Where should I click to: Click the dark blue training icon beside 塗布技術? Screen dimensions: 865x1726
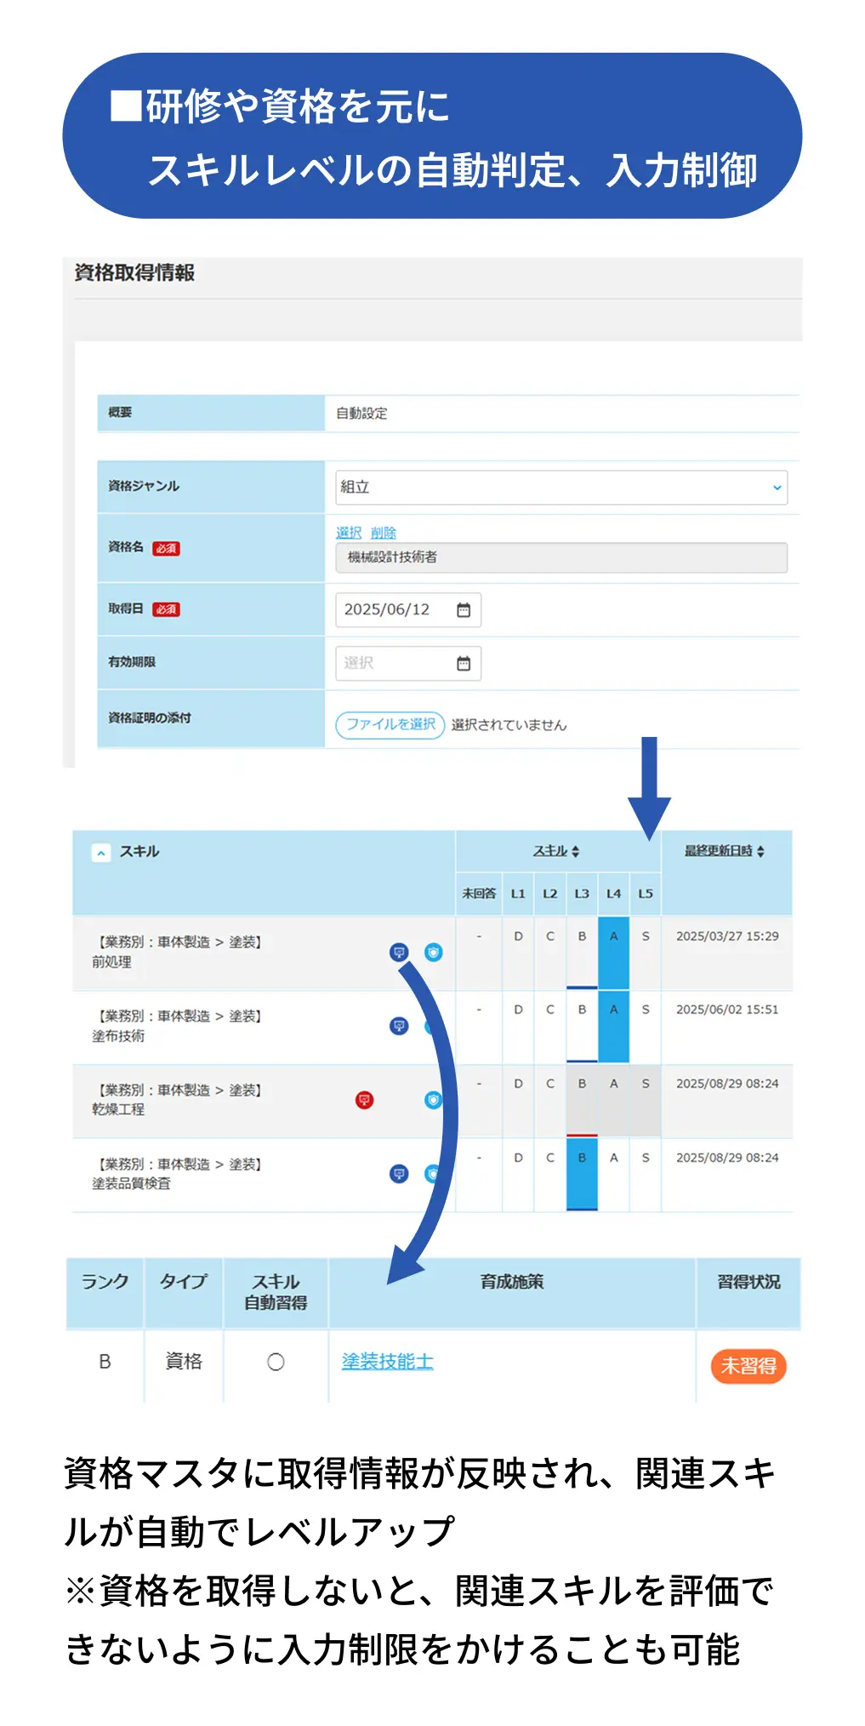pyautogui.click(x=399, y=1026)
